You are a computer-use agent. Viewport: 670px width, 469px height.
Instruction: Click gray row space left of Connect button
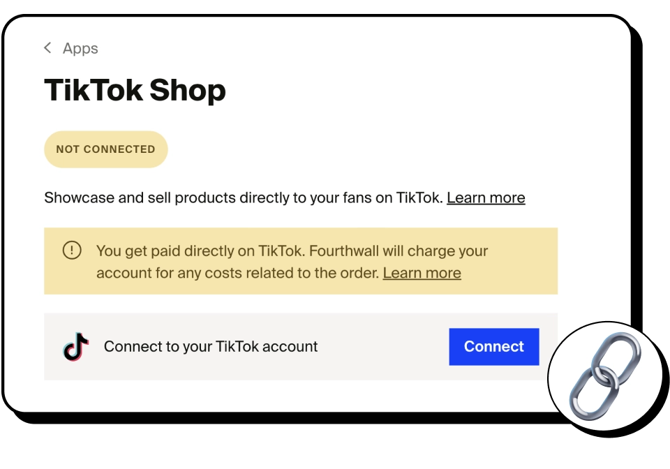384,346
